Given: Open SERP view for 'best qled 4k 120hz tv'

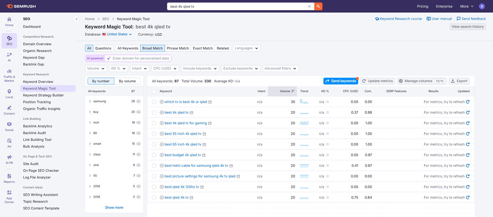Looking at the screenshot, I should click(x=202, y=187).
